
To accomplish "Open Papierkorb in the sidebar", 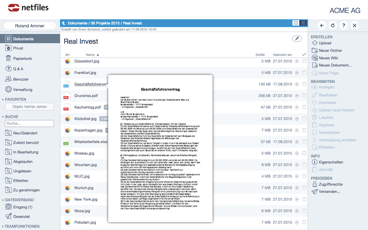I will [x=22, y=58].
